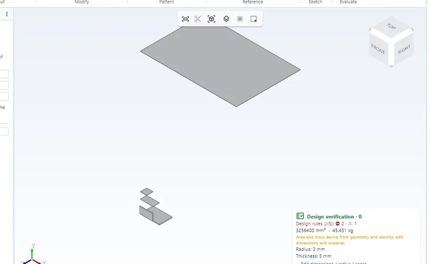
Task: Click the Design verification heading
Action: (x=334, y=217)
